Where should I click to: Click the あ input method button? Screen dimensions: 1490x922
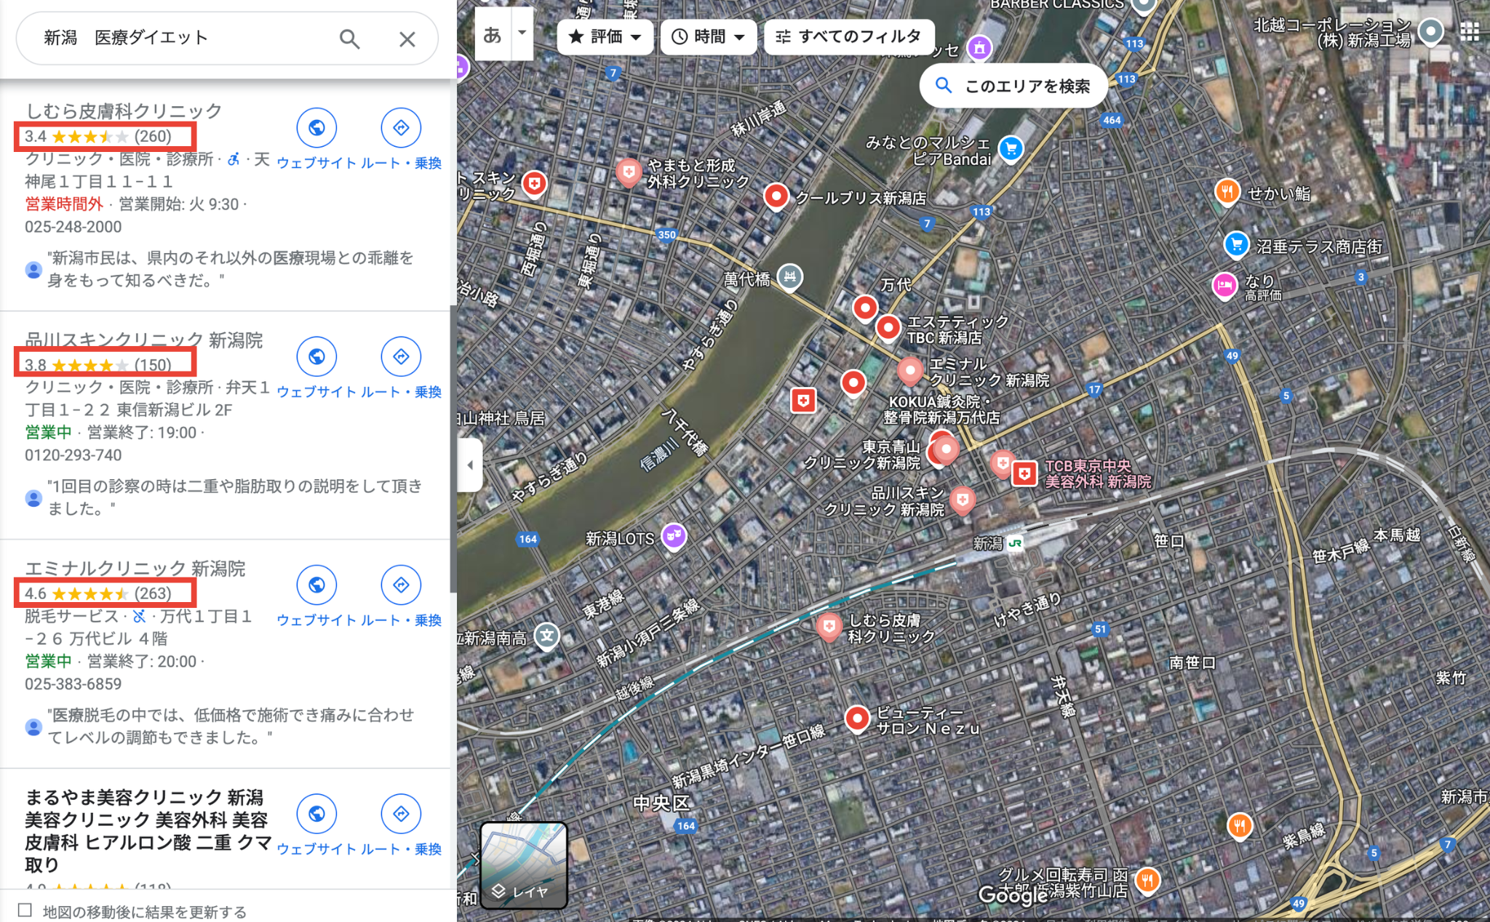[x=493, y=34]
